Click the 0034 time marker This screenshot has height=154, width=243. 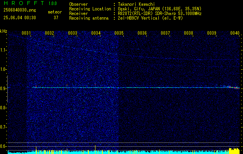click(x=96, y=33)
